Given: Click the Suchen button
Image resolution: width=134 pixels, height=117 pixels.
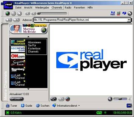Looking at the screenshot, I should pyautogui.click(x=43, y=106).
